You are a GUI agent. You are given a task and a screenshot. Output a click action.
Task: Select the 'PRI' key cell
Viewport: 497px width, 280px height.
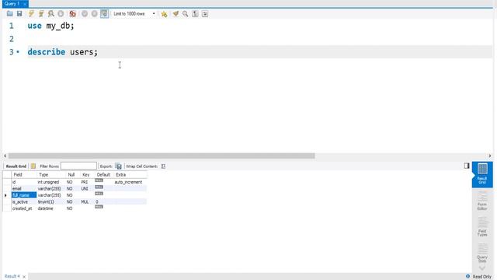click(x=86, y=182)
